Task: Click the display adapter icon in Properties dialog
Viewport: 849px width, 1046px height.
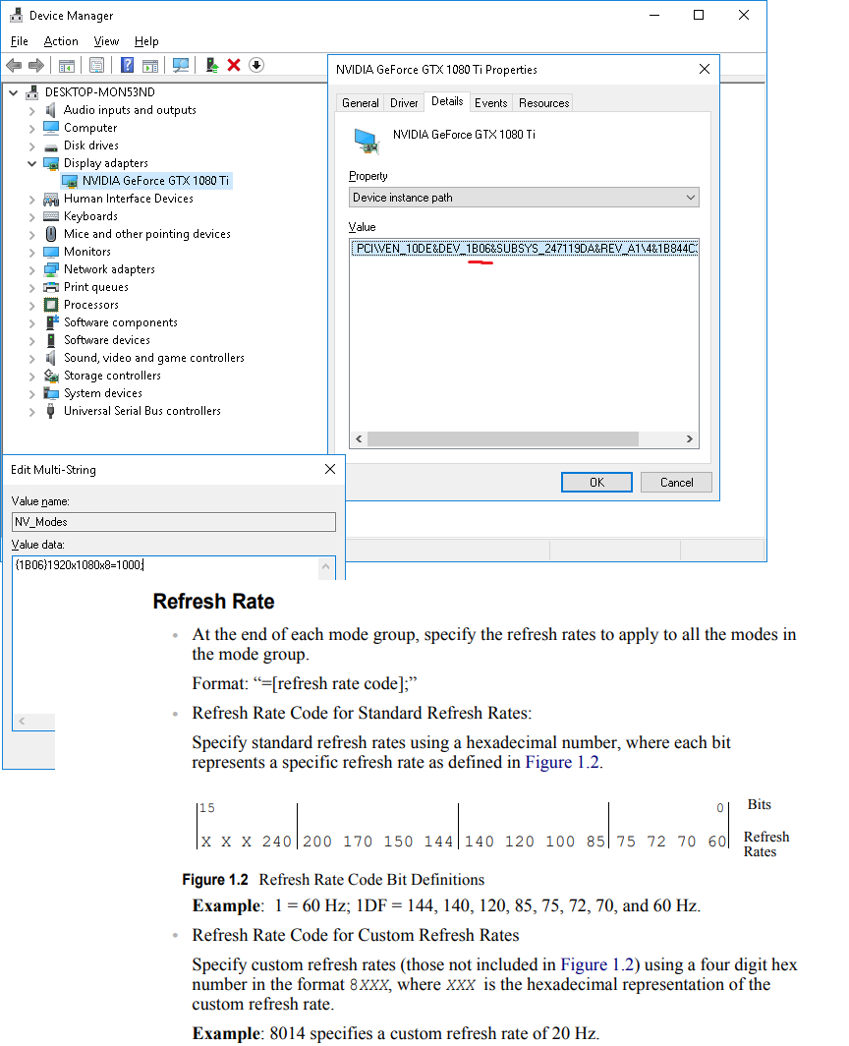Action: (x=367, y=141)
